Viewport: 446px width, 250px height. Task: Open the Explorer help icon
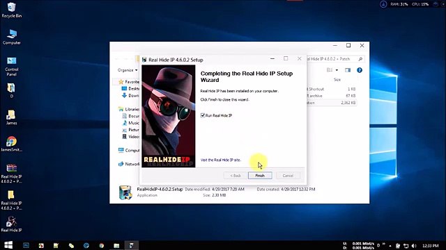(x=360, y=70)
